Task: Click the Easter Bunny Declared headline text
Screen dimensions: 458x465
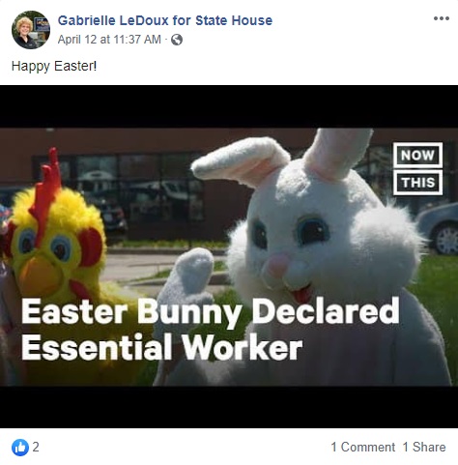Action: click(x=211, y=311)
